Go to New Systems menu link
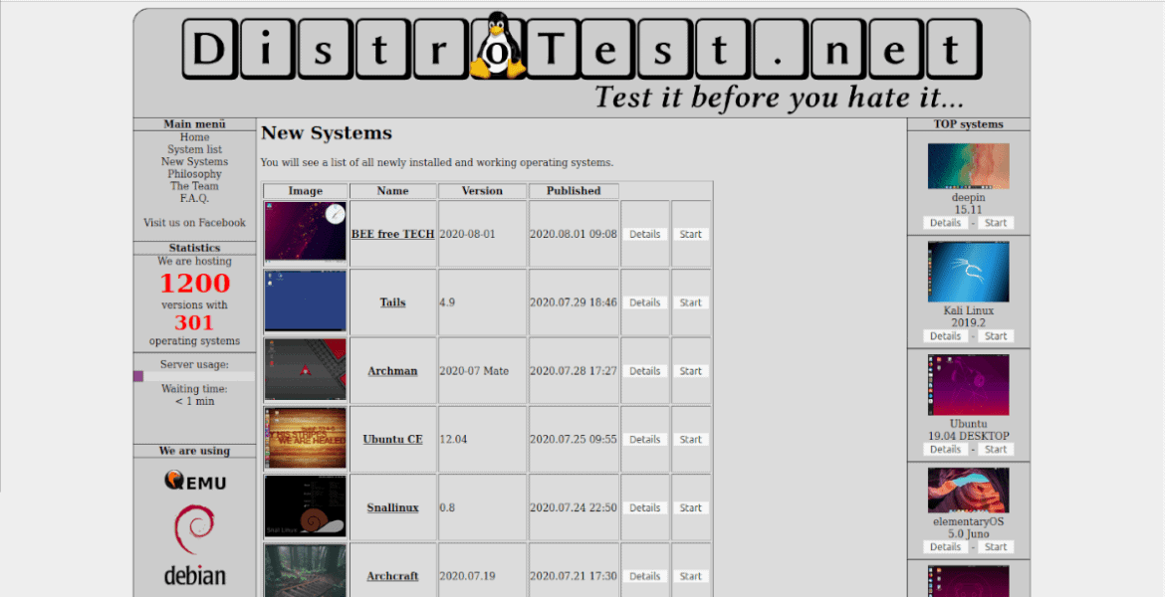Viewport: 1165px width, 597px height. pos(194,162)
